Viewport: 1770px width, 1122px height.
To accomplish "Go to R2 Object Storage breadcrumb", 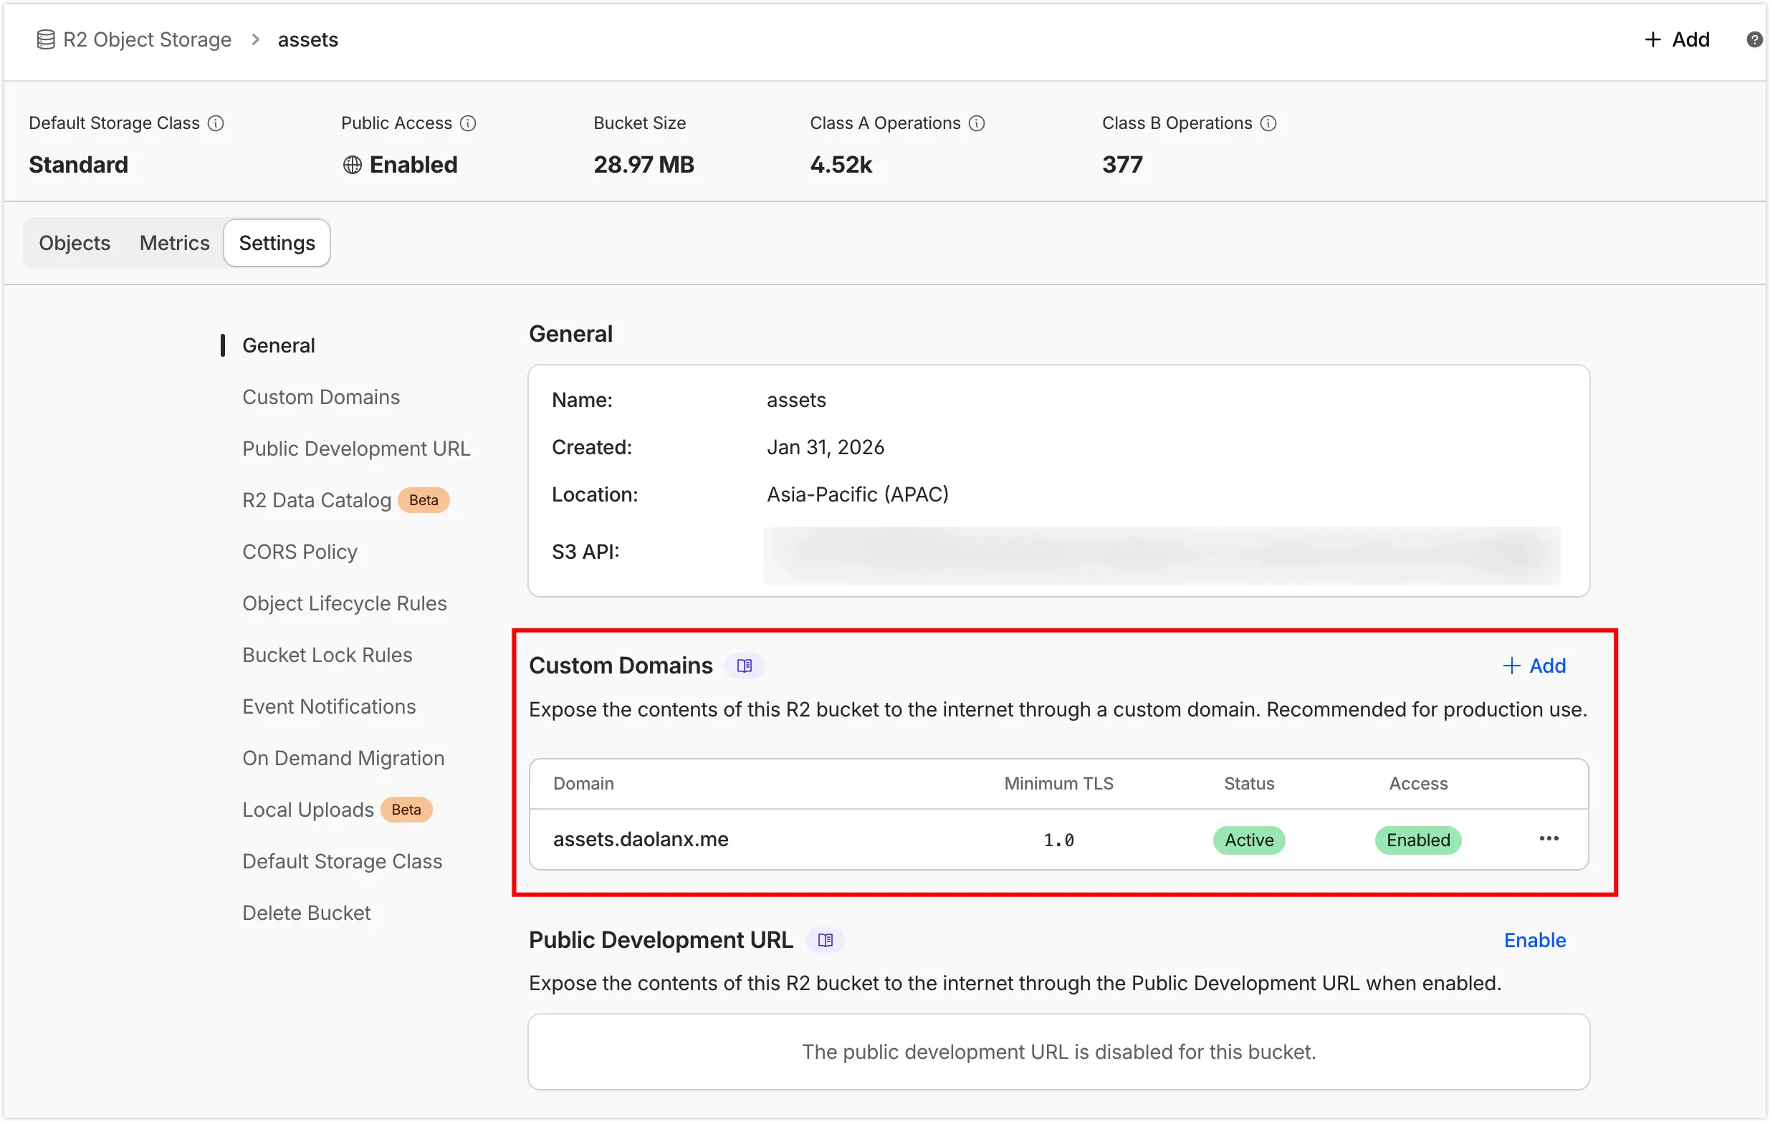I will pyautogui.click(x=147, y=39).
